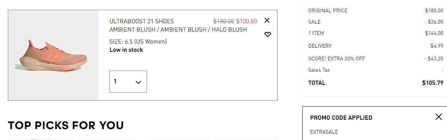Click the Delivery row label in summary

(x=320, y=46)
